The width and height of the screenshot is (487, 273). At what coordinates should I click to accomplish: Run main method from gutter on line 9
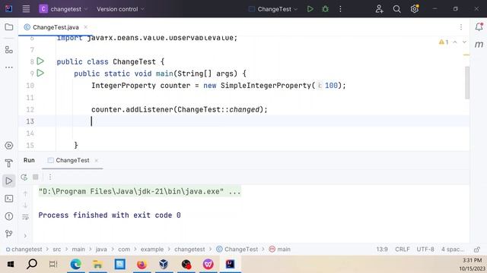coord(40,73)
